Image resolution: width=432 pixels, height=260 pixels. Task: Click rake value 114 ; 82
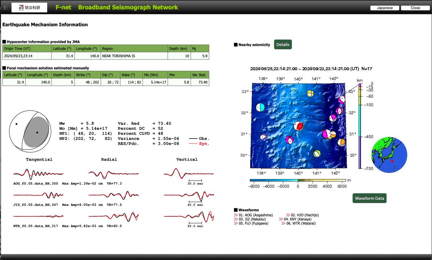[x=131, y=82]
